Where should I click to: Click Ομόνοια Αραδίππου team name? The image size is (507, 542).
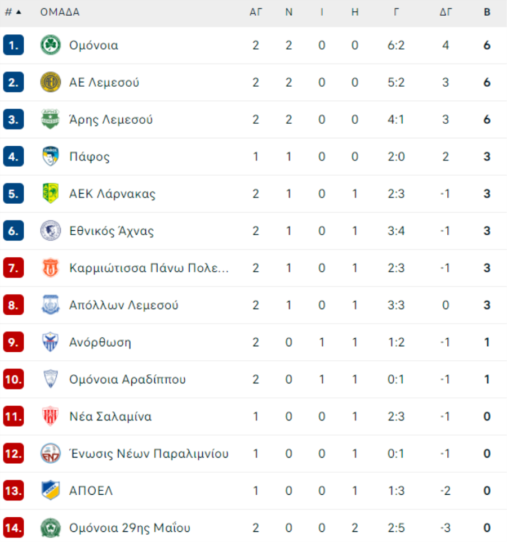pyautogui.click(x=127, y=379)
